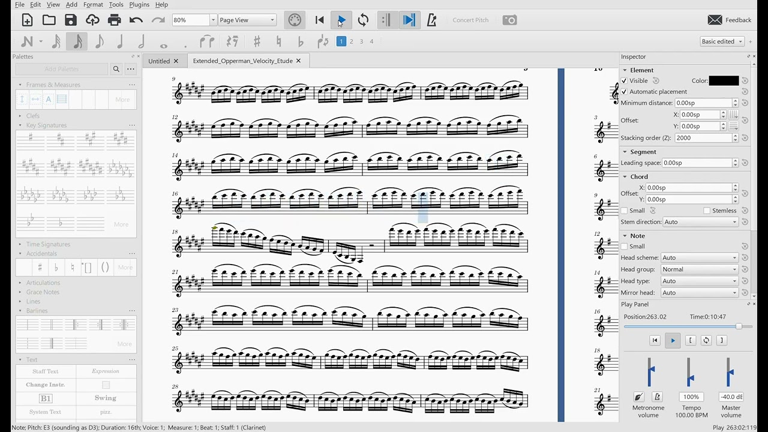Open image capture camera tool
Image resolution: width=768 pixels, height=432 pixels.
coord(509,20)
